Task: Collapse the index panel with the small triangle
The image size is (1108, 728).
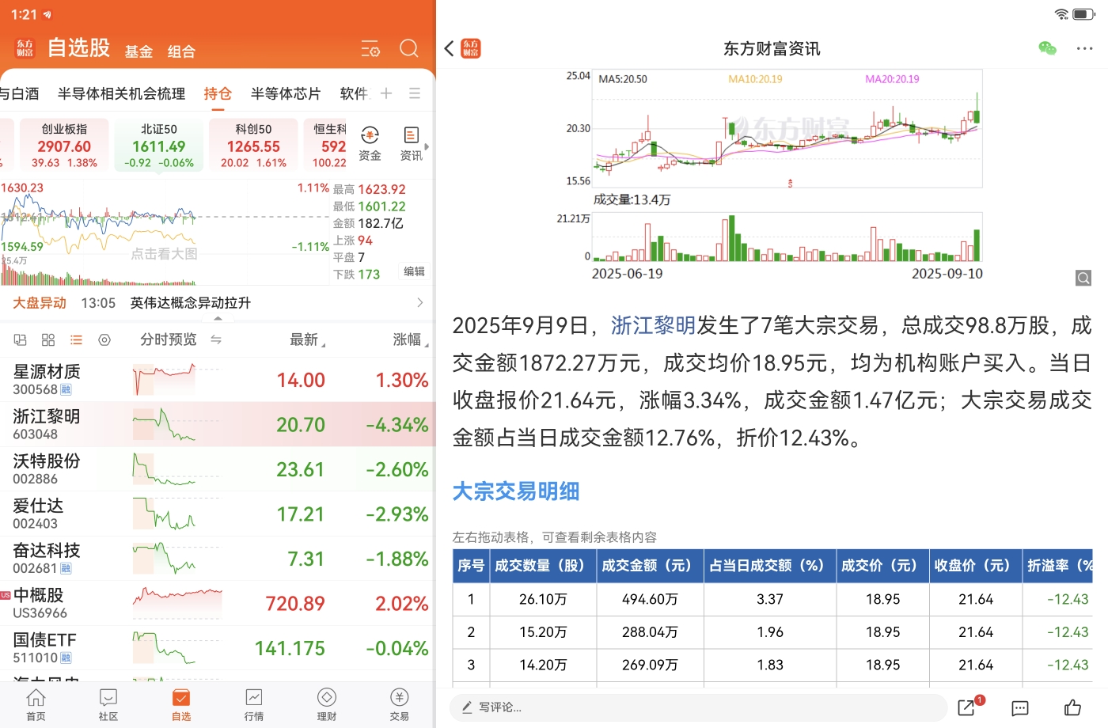Action: tap(218, 318)
